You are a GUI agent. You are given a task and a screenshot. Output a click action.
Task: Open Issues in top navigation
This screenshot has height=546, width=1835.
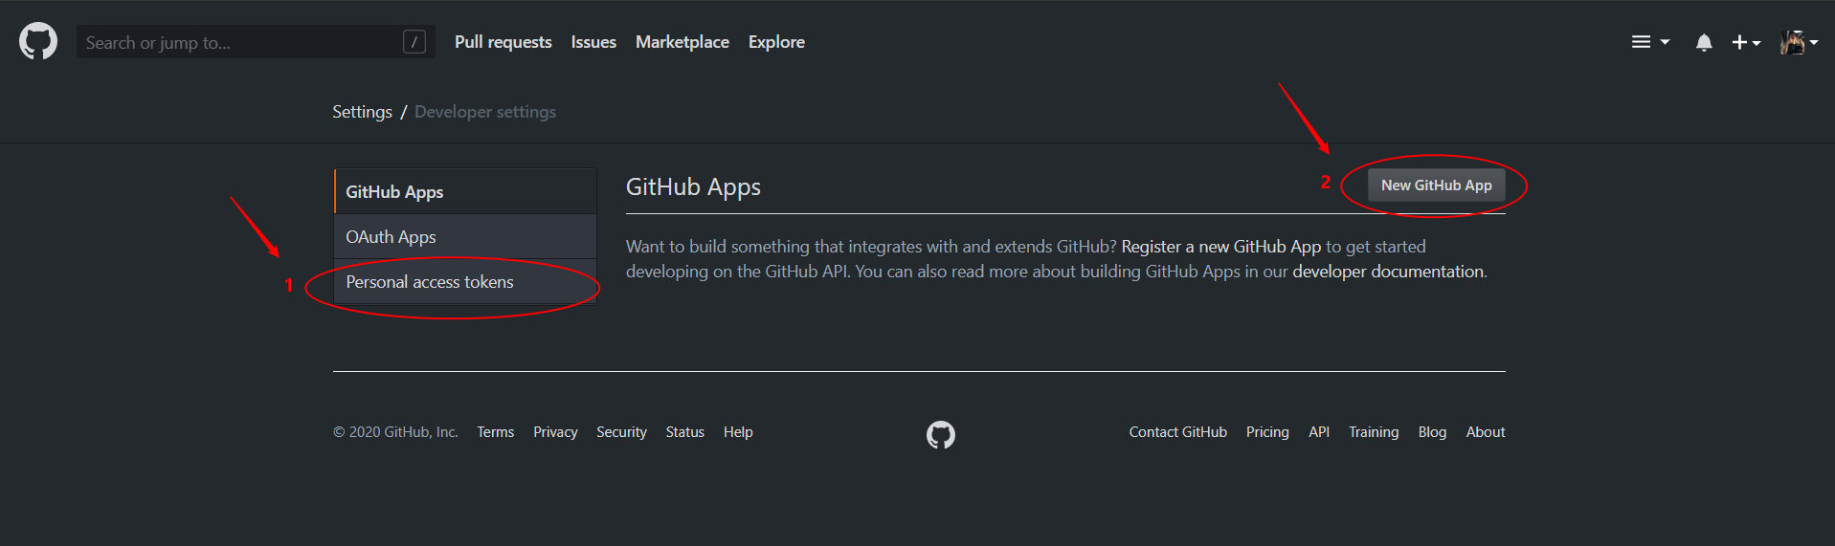(x=593, y=42)
